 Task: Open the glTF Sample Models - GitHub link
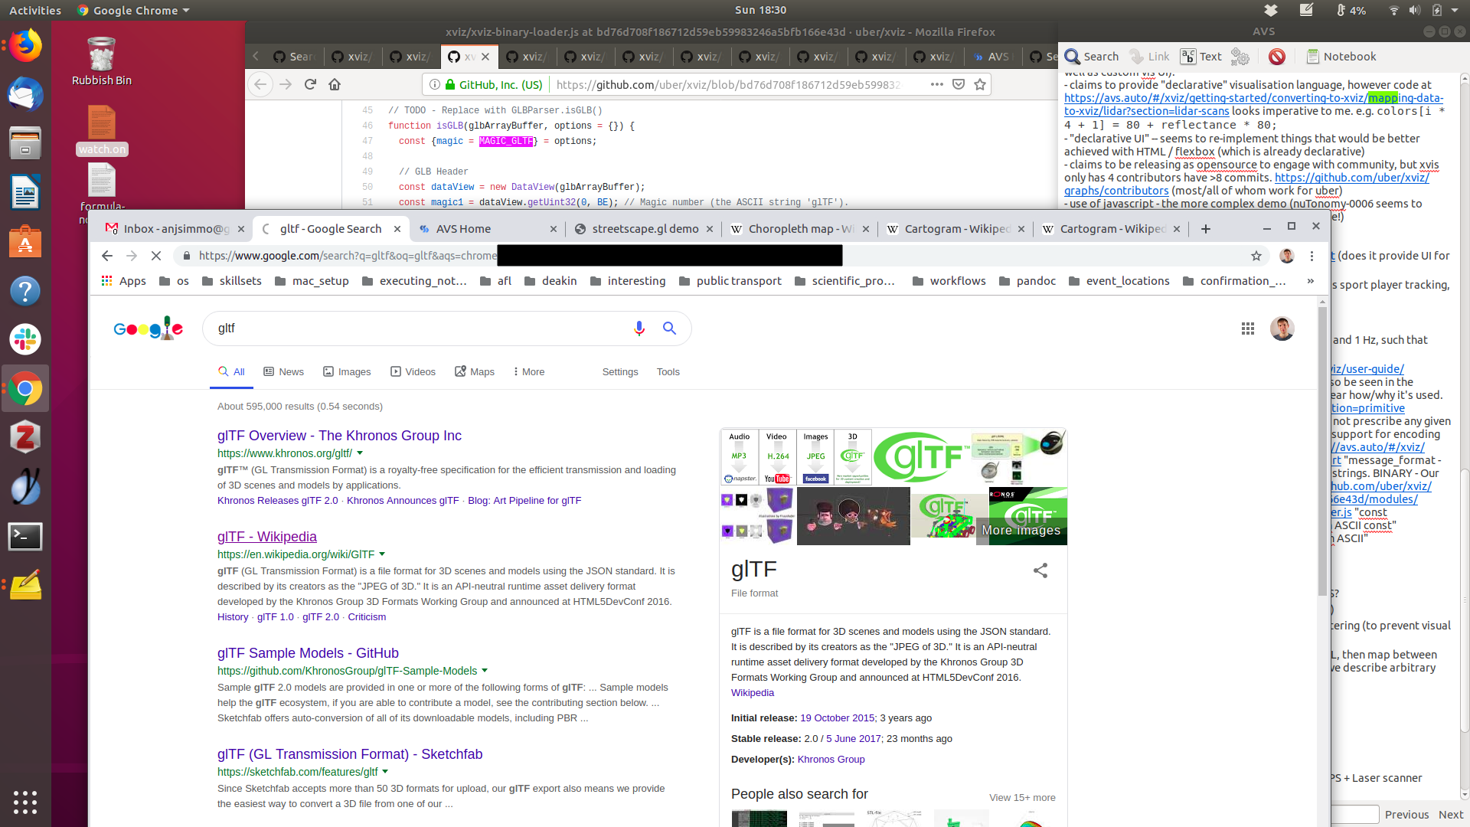pyautogui.click(x=308, y=653)
